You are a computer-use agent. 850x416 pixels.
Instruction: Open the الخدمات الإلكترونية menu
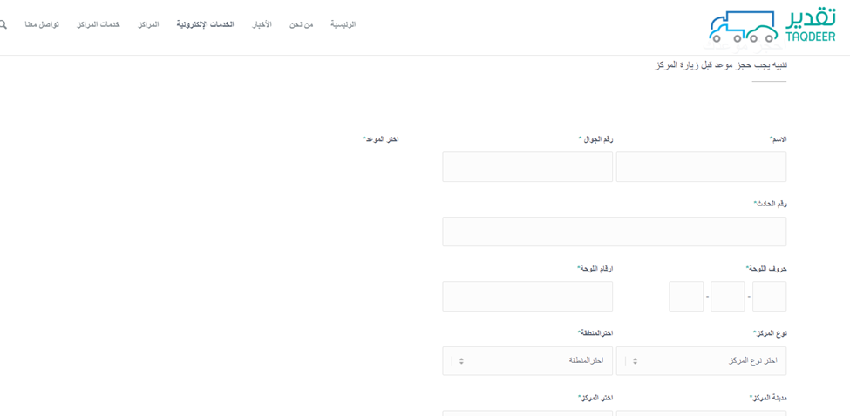coord(206,25)
